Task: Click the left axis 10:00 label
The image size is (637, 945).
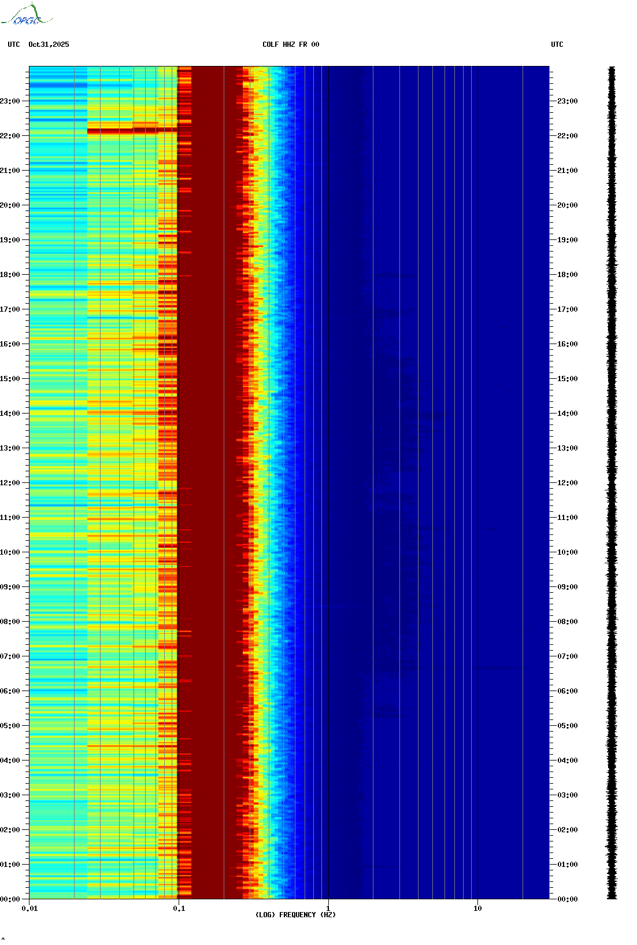Action: pyautogui.click(x=10, y=552)
